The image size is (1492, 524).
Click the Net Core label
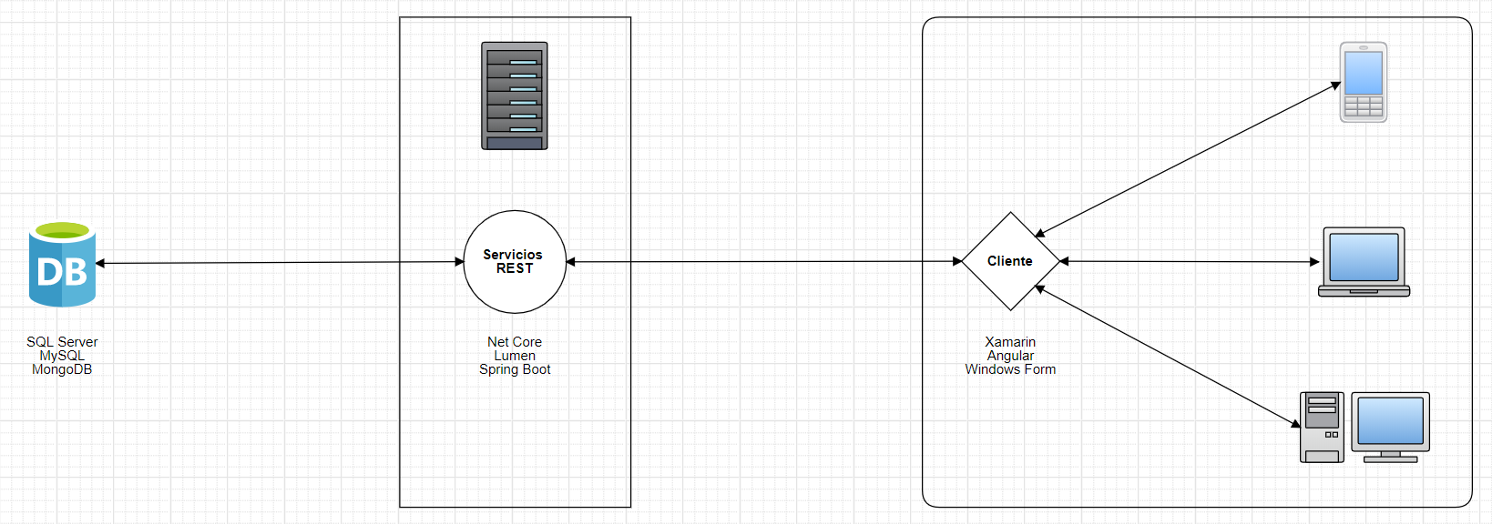click(x=515, y=342)
